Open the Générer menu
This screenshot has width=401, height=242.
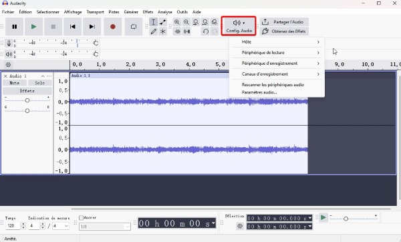click(x=131, y=12)
